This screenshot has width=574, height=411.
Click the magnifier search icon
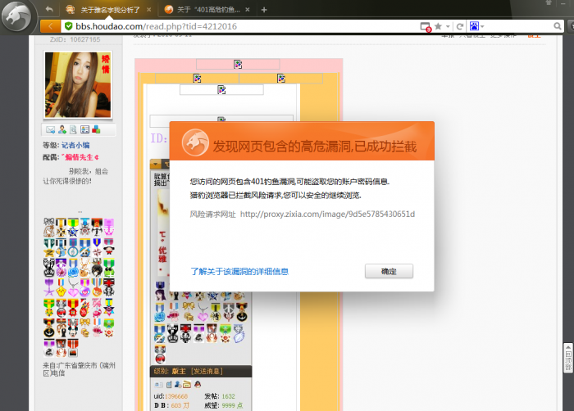click(x=557, y=26)
